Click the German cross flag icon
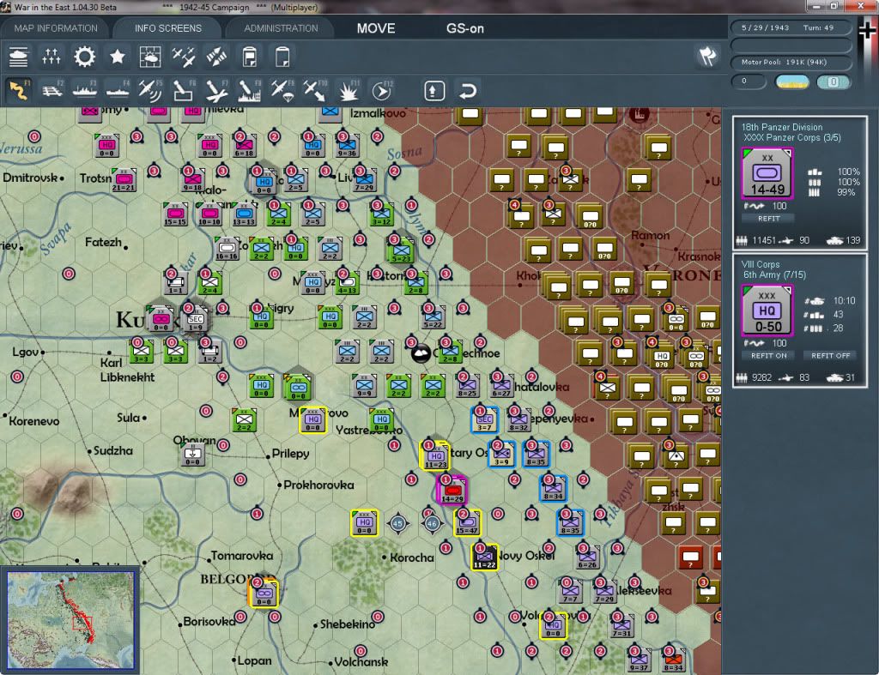The width and height of the screenshot is (879, 675). click(868, 31)
